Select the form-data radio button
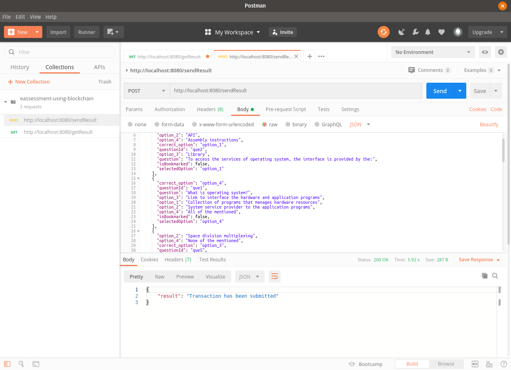511x370 pixels. point(157,124)
